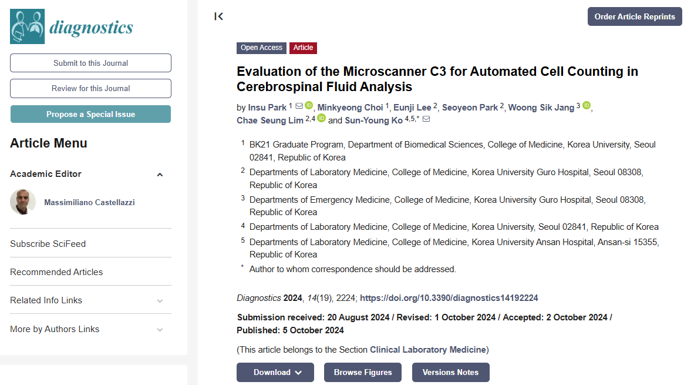
Task: Click the article title text
Action: (437, 79)
